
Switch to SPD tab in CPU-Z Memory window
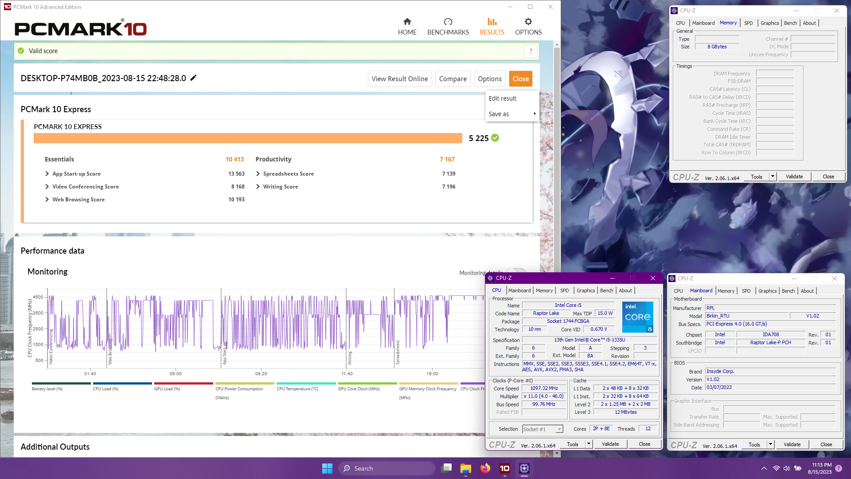748,23
